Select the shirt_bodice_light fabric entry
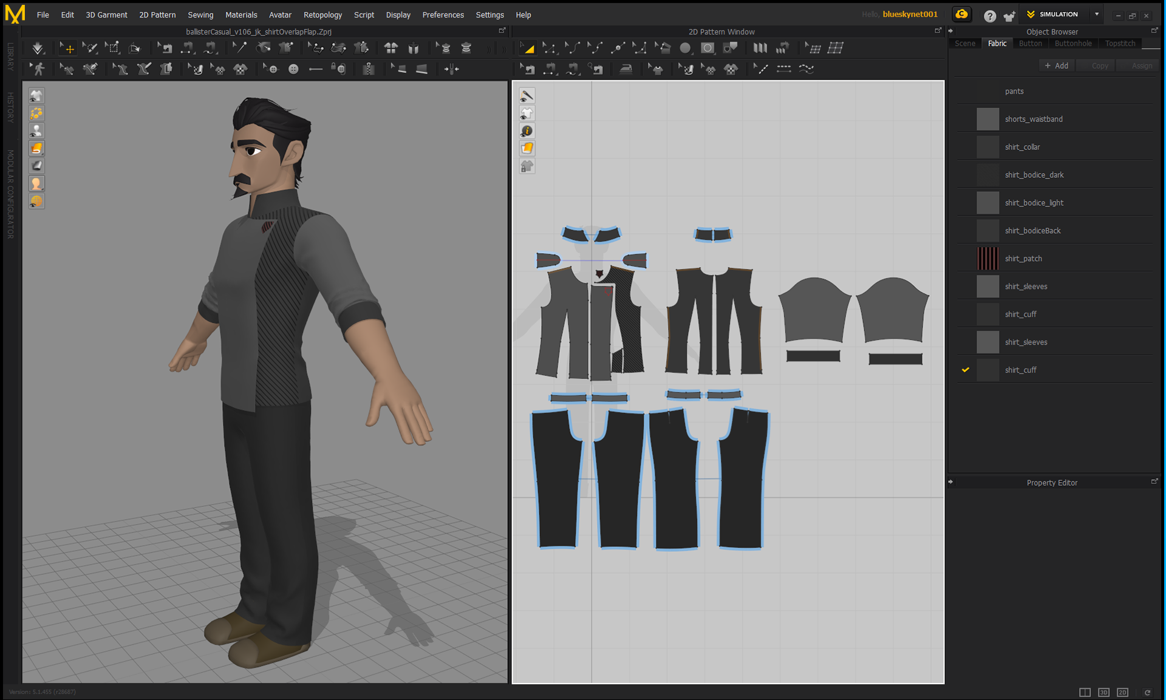The height and width of the screenshot is (700, 1166). point(1034,203)
